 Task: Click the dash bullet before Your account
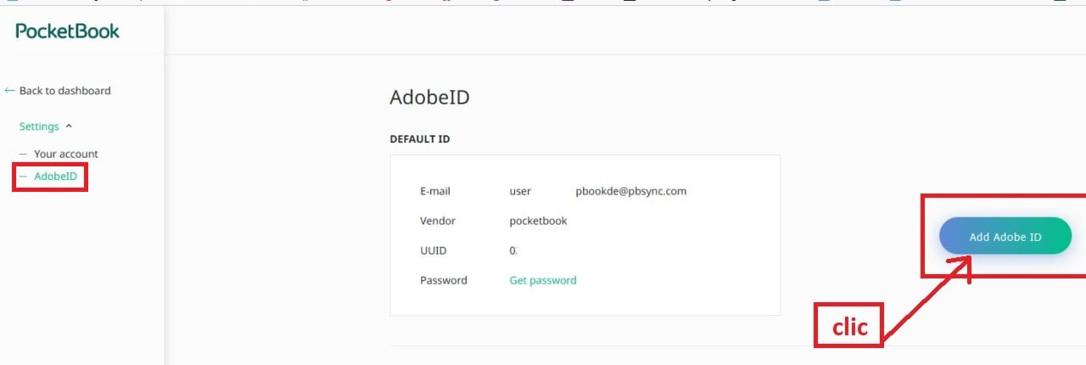[x=23, y=154]
